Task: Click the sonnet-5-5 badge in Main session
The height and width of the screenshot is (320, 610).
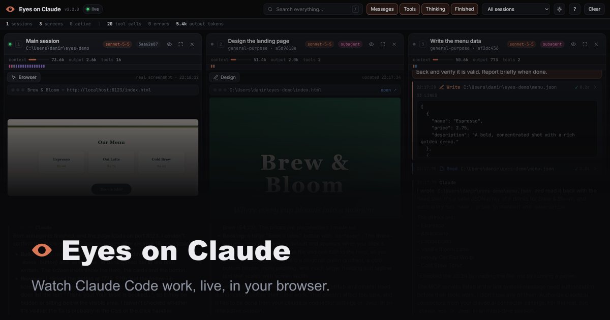Action: pos(117,44)
